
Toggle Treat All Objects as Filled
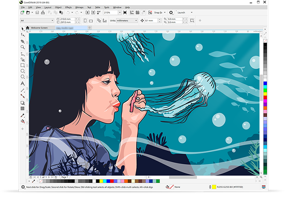pos(192,20)
